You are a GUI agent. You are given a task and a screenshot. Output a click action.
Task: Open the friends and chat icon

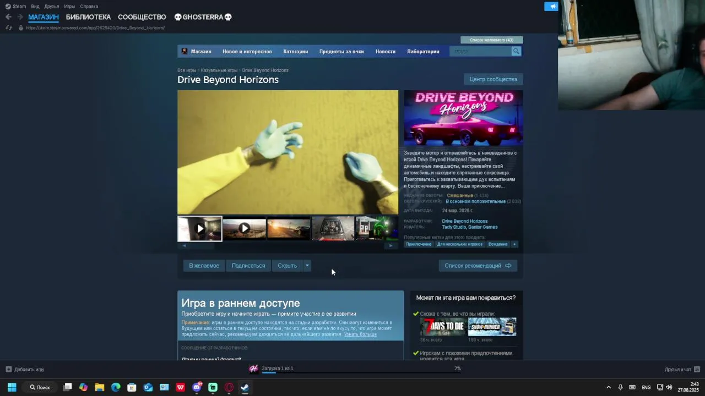pos(697,369)
